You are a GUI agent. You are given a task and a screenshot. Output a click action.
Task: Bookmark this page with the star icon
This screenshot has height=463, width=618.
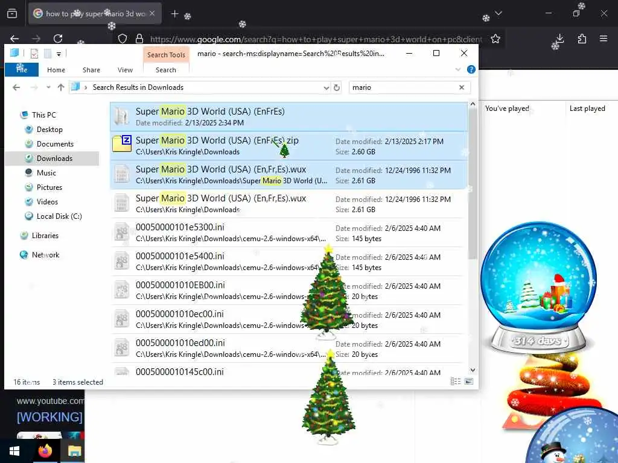click(x=495, y=39)
